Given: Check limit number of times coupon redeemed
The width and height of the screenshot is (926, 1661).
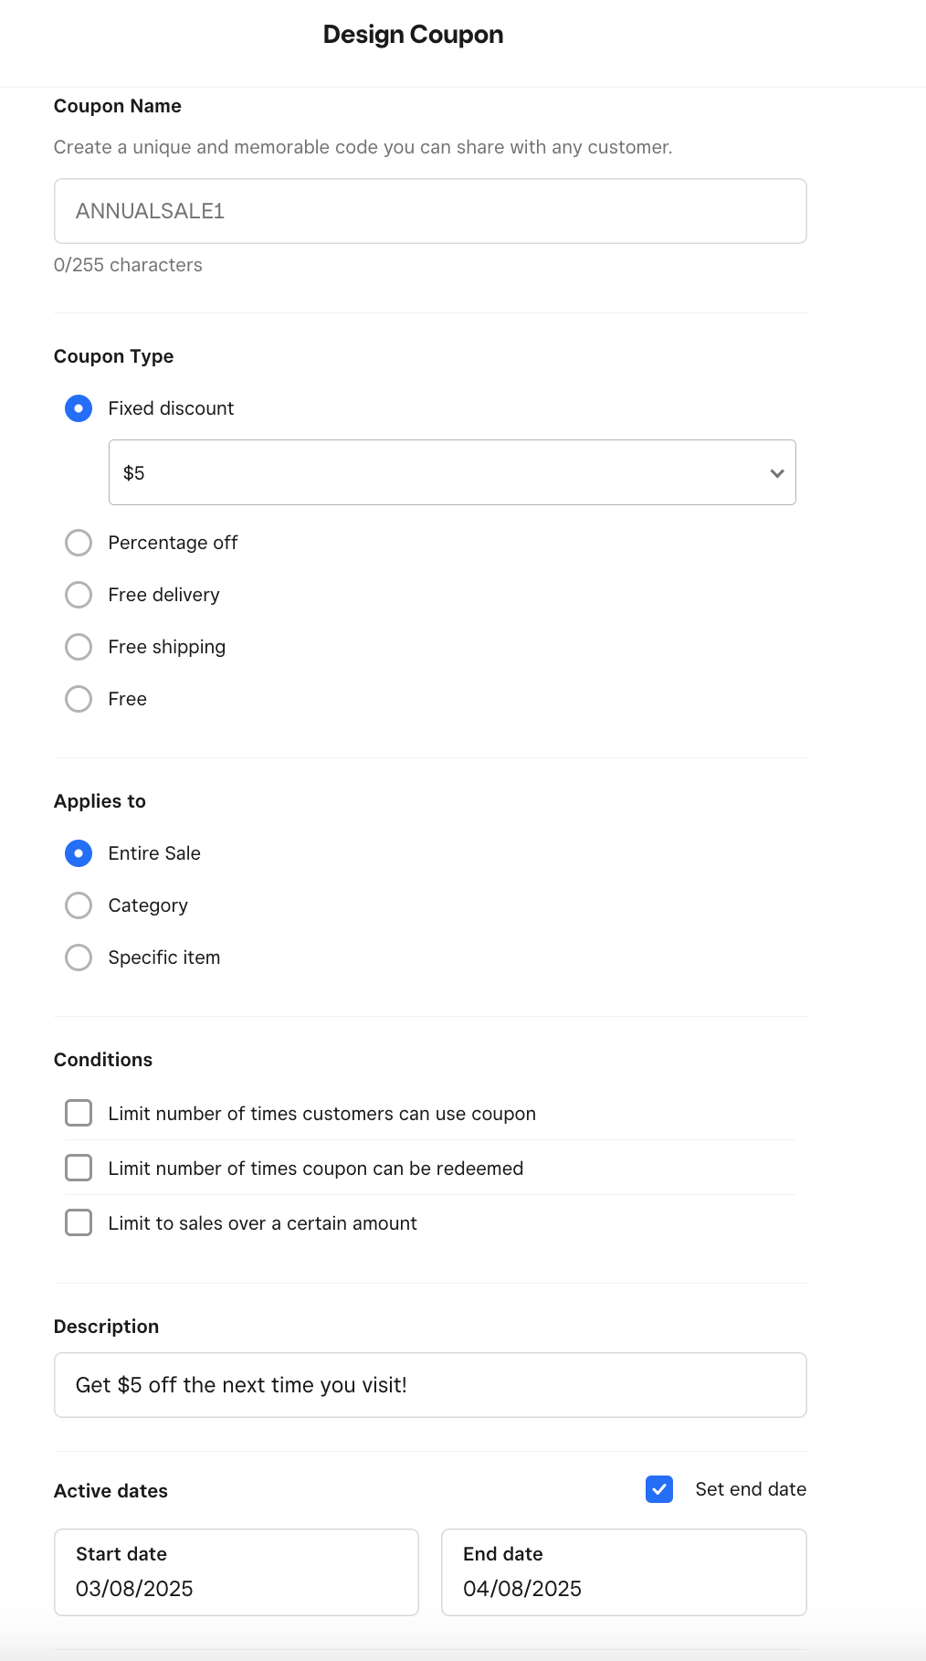Looking at the screenshot, I should coord(79,1168).
